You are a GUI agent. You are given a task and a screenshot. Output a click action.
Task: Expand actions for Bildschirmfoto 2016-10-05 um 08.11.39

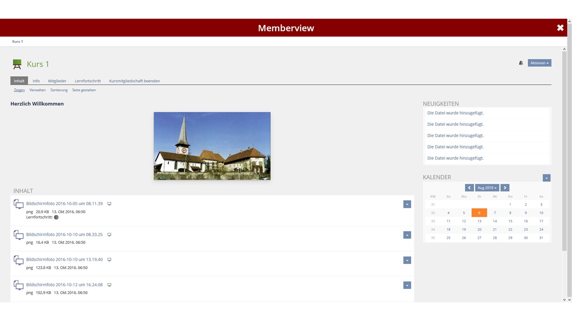point(407,204)
